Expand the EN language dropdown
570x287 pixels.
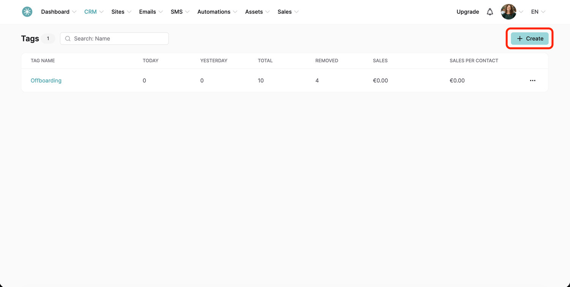tap(538, 12)
